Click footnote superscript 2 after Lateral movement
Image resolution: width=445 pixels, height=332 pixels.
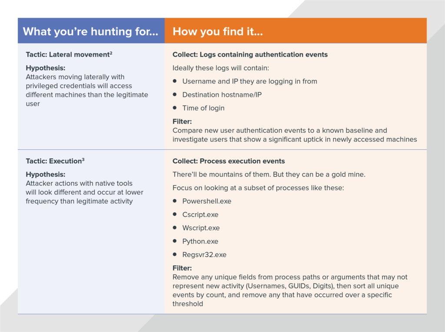[x=111, y=53]
